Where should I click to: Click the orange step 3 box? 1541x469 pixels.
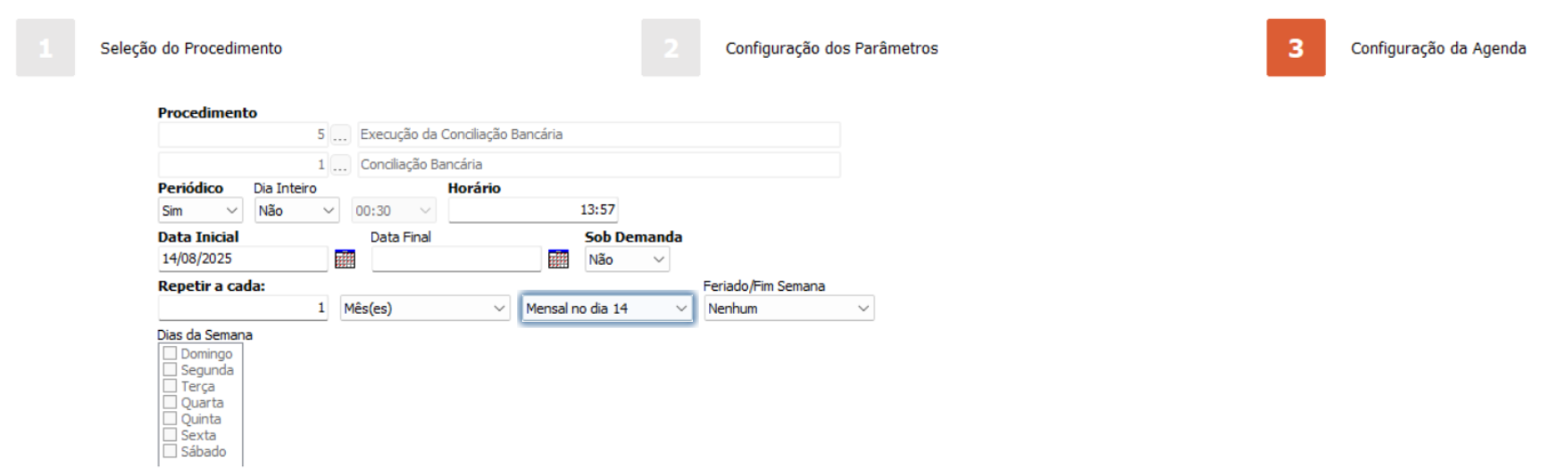(x=1295, y=48)
